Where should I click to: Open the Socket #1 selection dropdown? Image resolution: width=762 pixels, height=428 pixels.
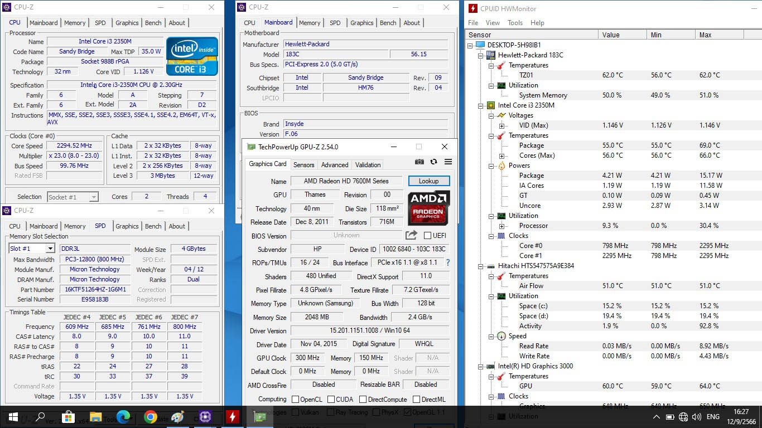point(94,197)
